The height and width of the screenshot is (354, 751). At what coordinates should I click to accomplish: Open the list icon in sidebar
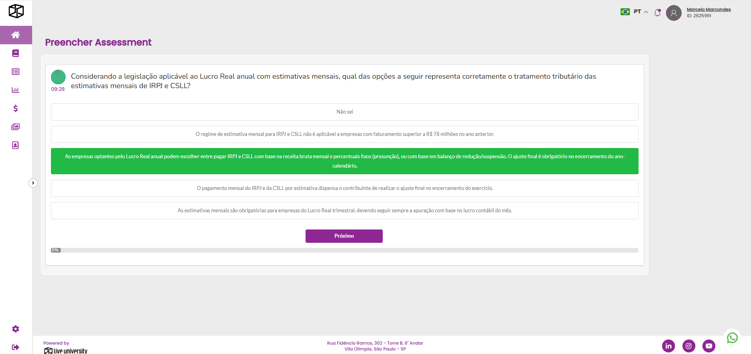(x=16, y=72)
